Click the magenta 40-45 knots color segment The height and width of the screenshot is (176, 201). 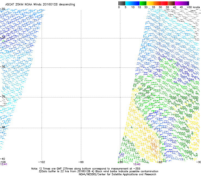pyautogui.click(x=178, y=3)
